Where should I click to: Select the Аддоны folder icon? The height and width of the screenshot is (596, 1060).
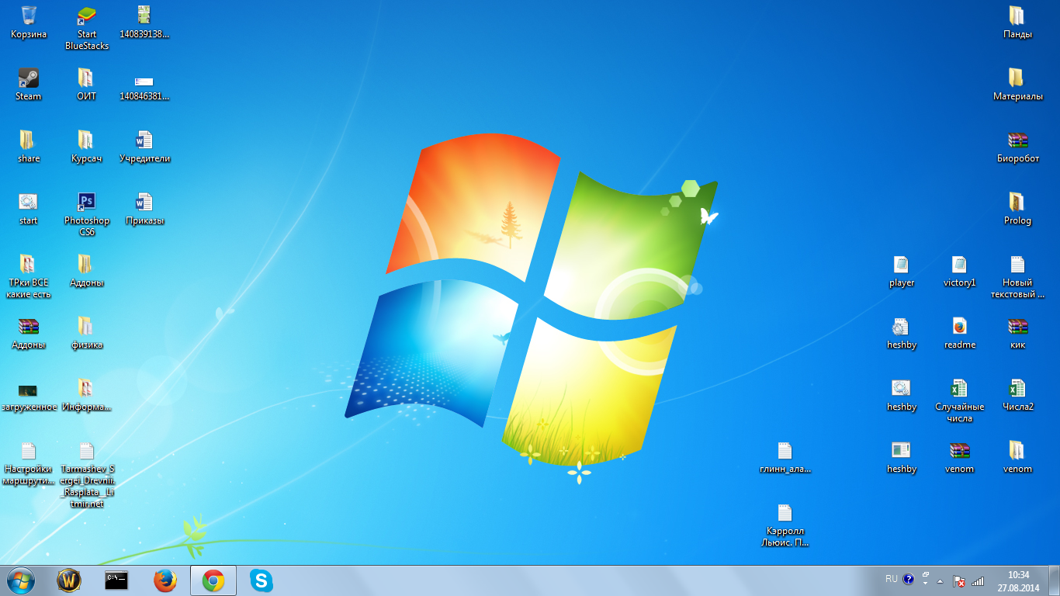[x=86, y=270]
